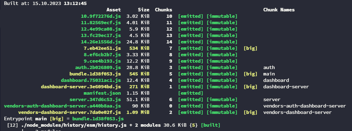Viewport: 352px width, 131px height.
Task: Select the bundle.1d38f053.js asset name
Action: click(x=95, y=74)
